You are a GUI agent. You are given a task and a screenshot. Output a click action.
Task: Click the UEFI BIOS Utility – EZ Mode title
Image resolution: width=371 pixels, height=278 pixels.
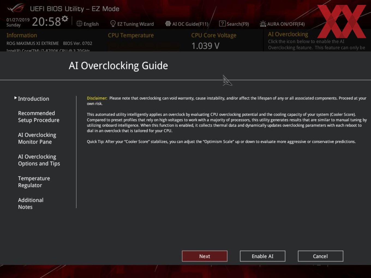coord(75,9)
